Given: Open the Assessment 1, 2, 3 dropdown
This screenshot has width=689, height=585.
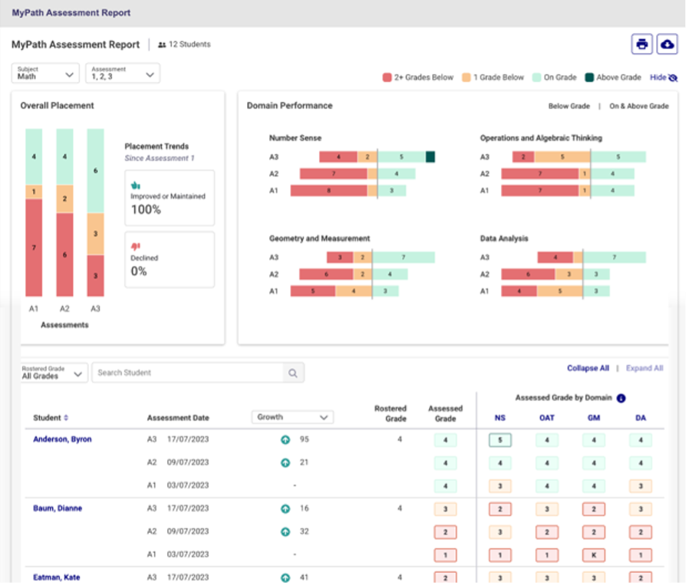Looking at the screenshot, I should point(123,74).
